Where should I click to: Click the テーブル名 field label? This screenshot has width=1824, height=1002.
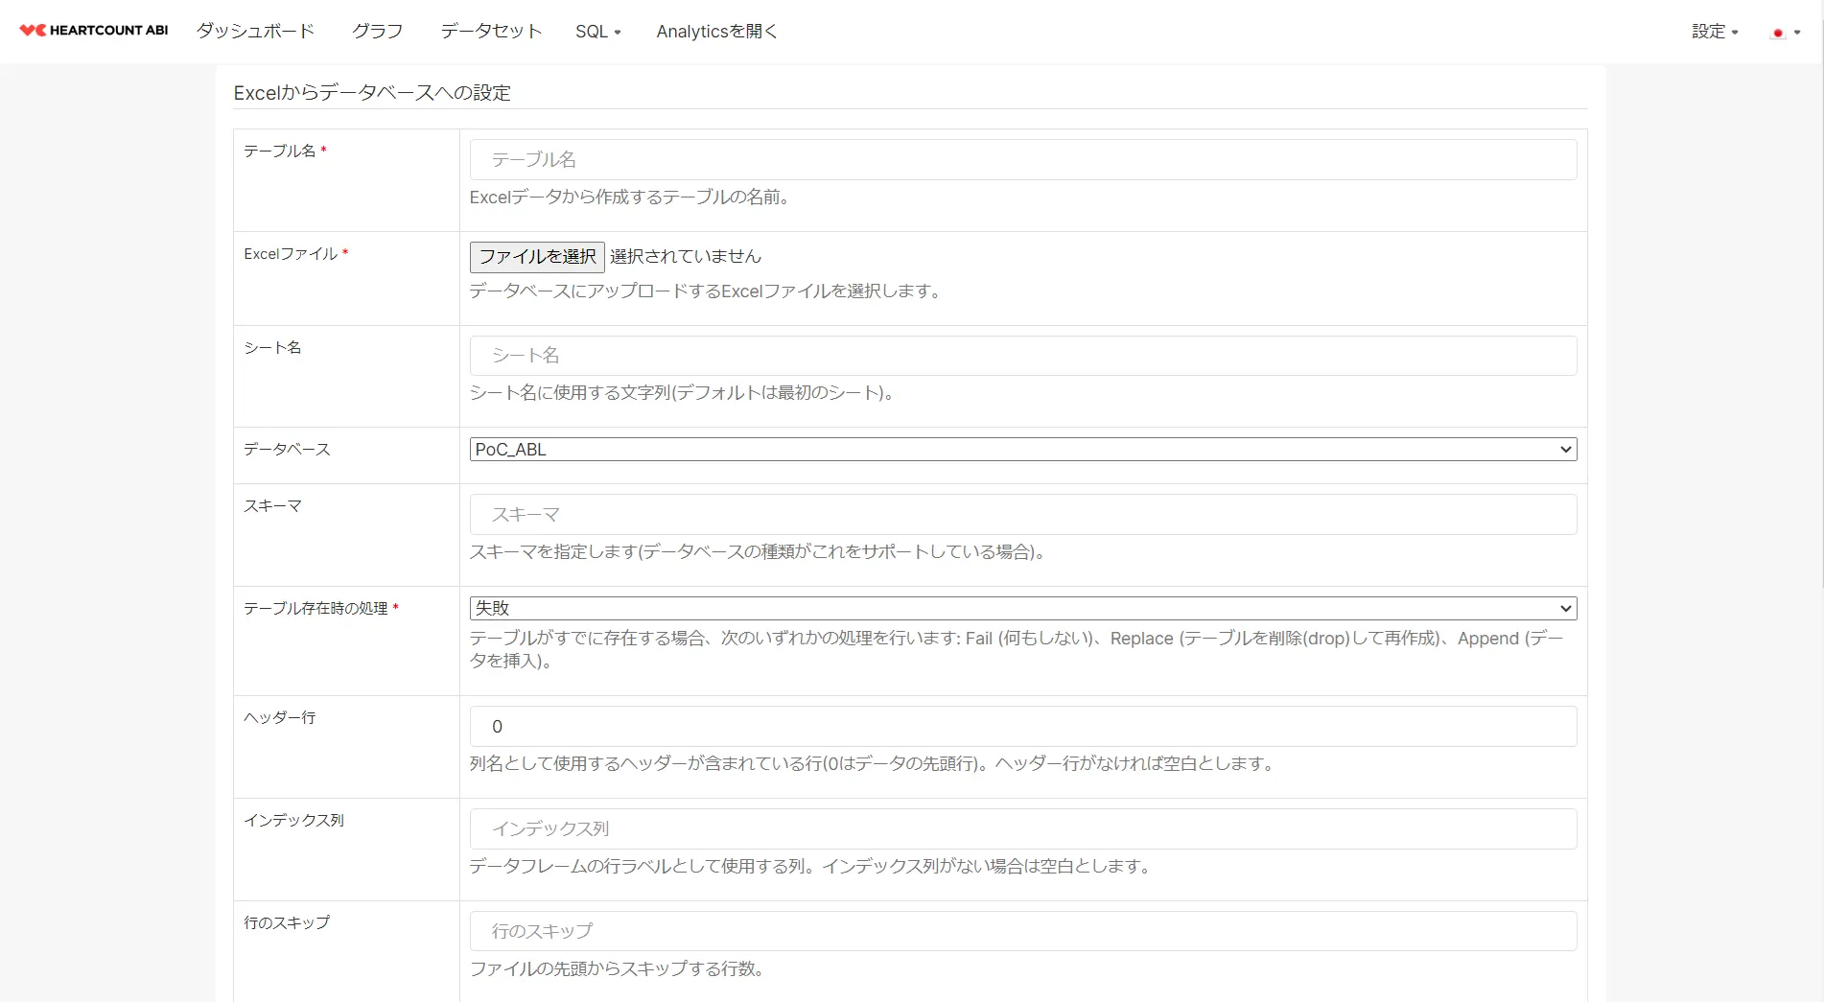[x=279, y=151]
